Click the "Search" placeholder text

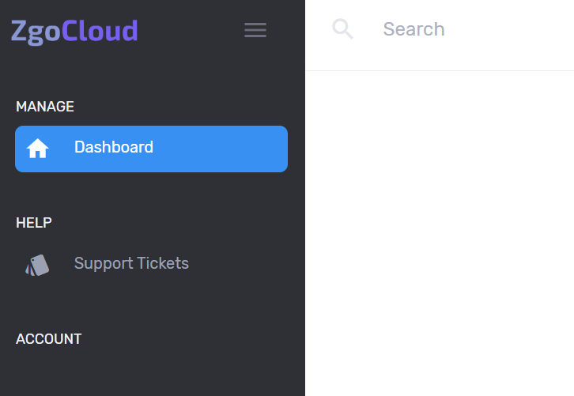[414, 29]
